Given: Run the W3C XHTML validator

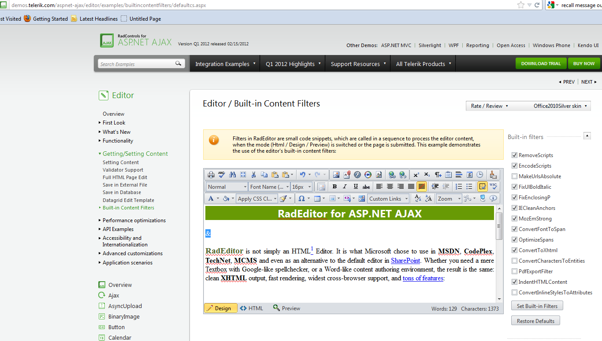Looking at the screenshot, I should click(x=493, y=187).
